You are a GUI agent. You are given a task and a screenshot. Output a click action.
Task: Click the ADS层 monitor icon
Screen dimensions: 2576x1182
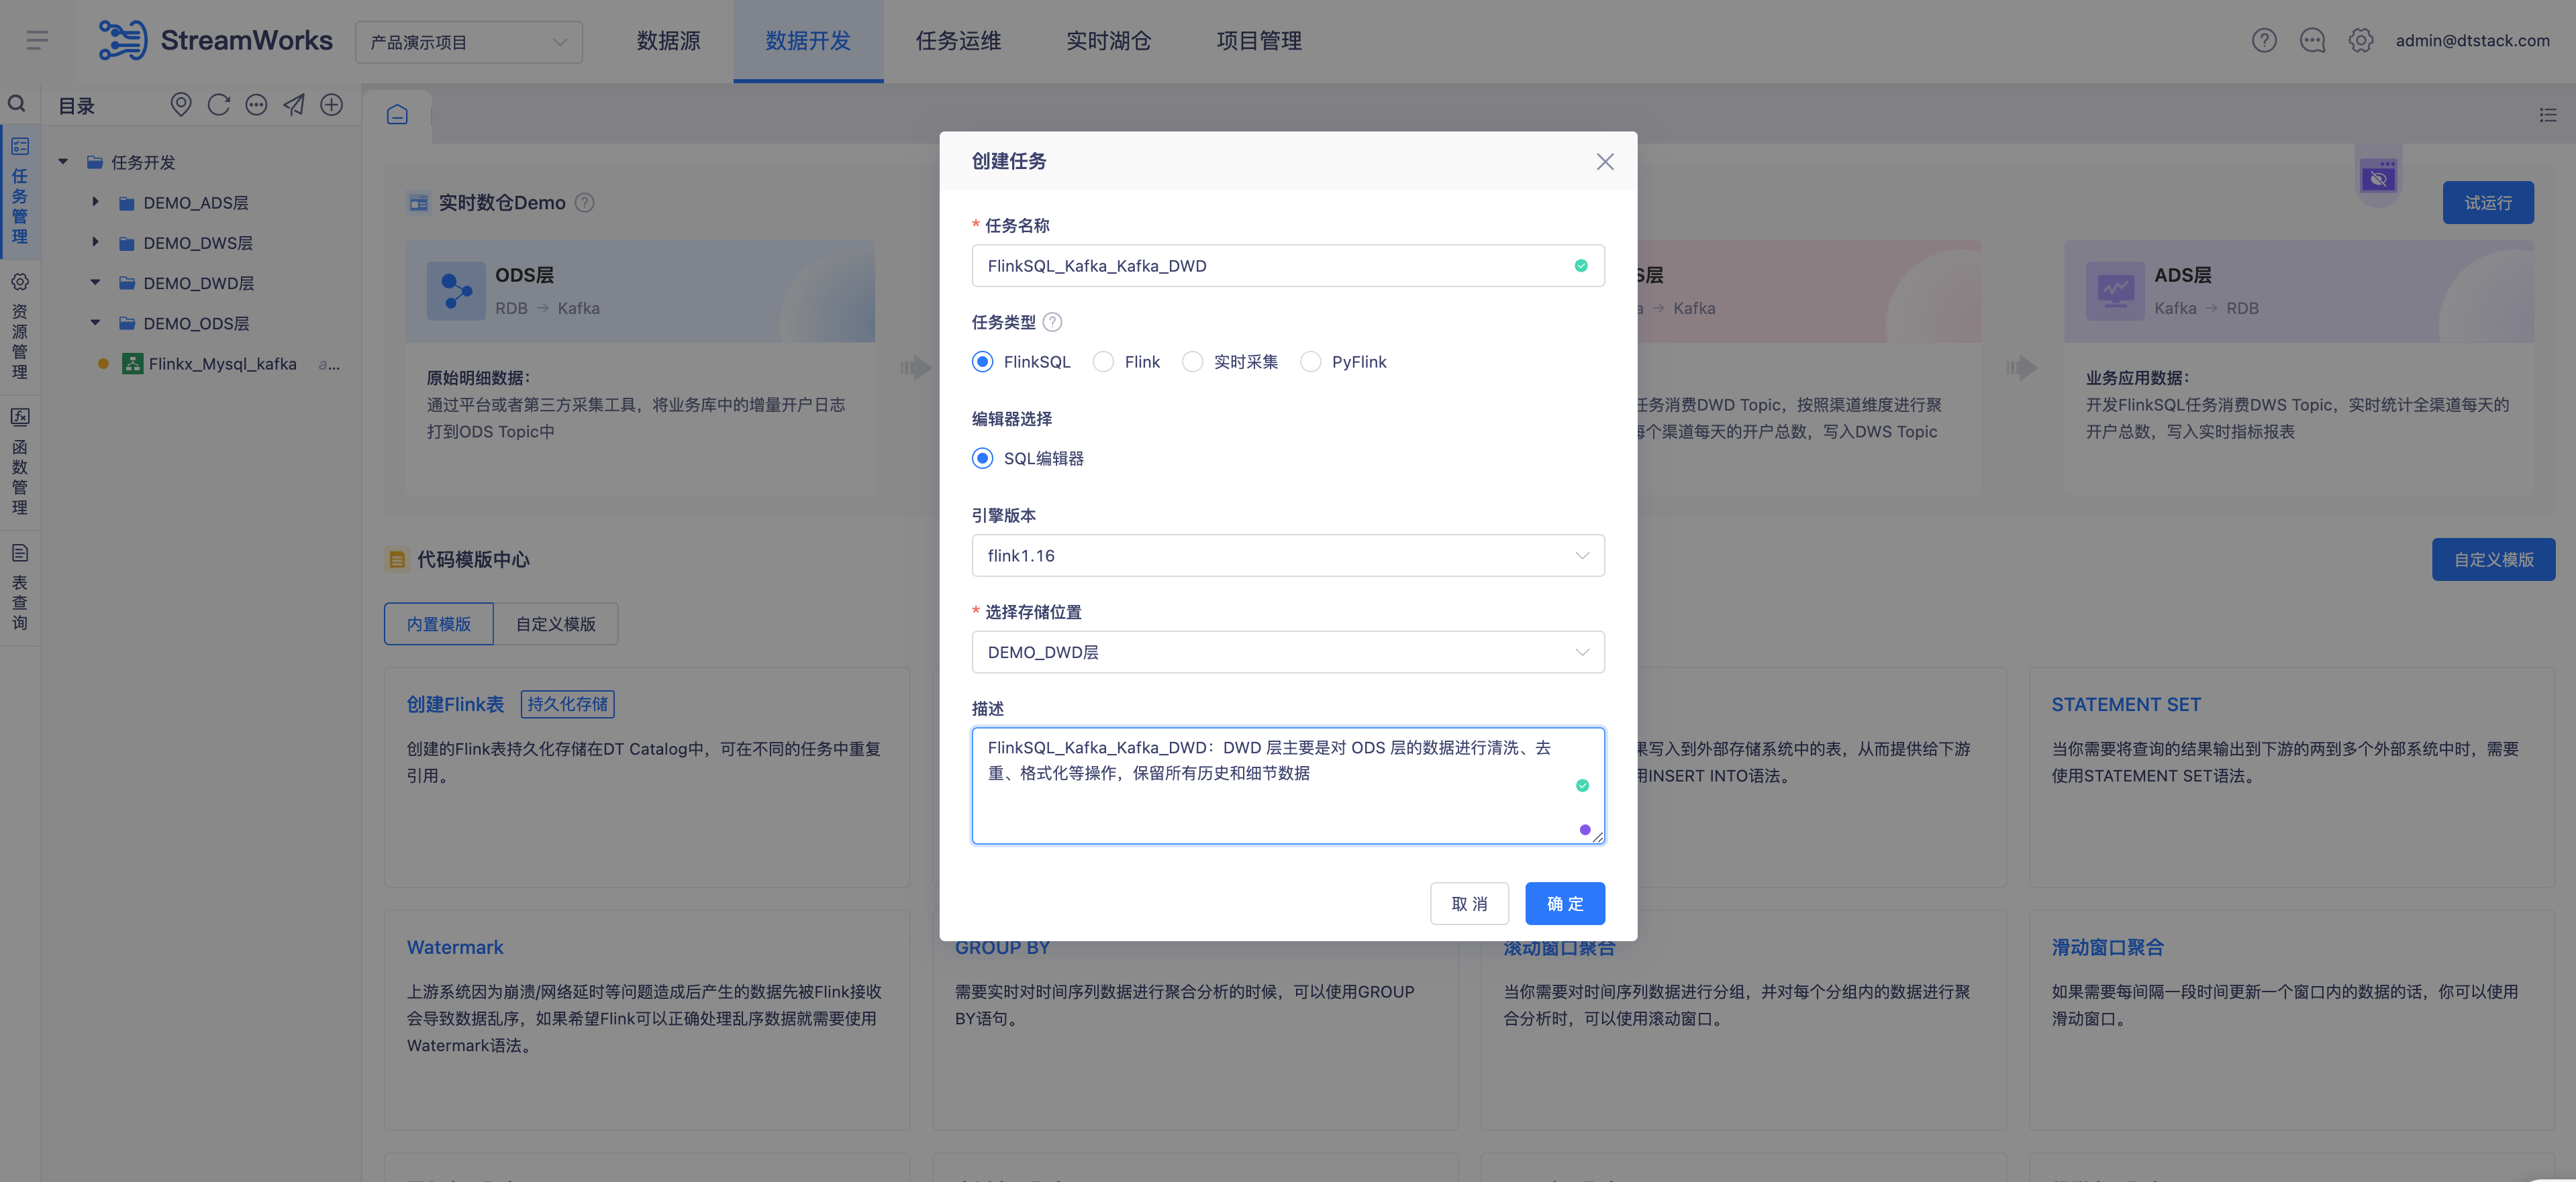point(2115,290)
